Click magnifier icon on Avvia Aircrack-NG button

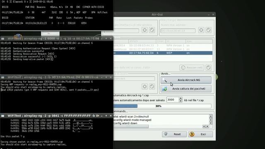tap(164, 80)
